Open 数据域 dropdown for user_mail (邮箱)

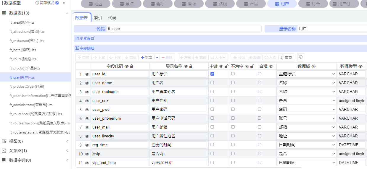[x=306, y=127]
